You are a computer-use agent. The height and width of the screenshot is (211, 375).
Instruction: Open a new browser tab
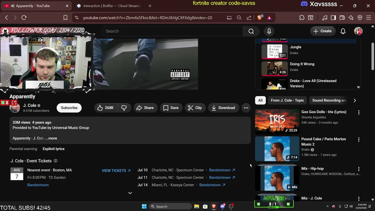(x=150, y=6)
